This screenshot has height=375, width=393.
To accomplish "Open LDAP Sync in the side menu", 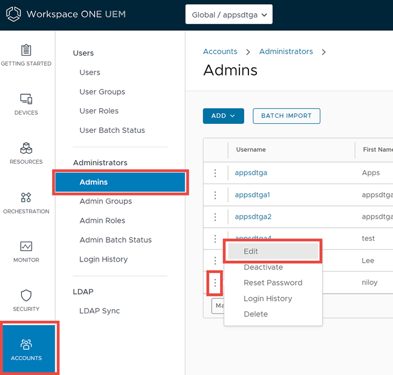I will pyautogui.click(x=100, y=310).
